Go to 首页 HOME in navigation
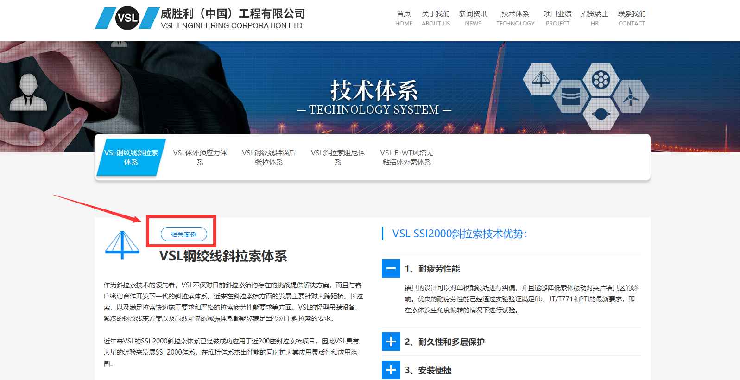 point(404,18)
